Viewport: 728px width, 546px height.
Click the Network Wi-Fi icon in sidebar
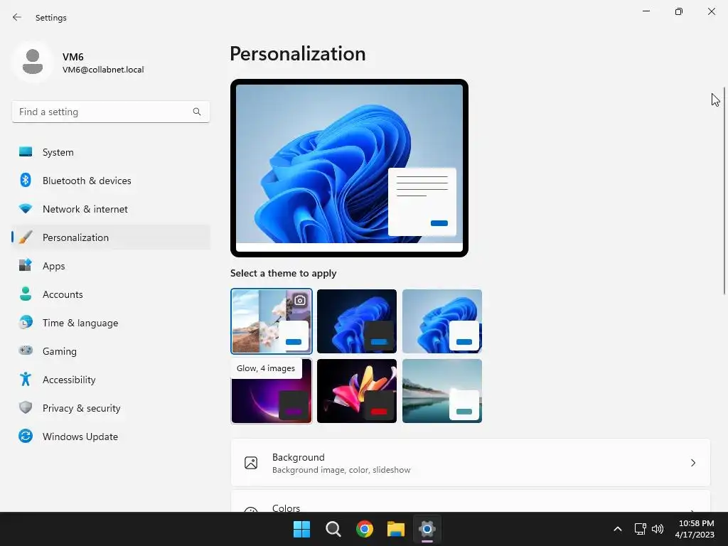26,209
